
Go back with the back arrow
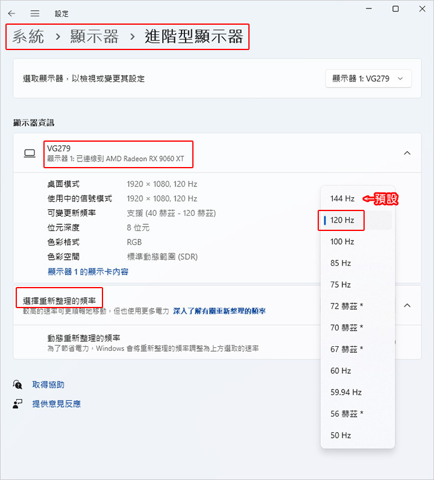click(11, 13)
